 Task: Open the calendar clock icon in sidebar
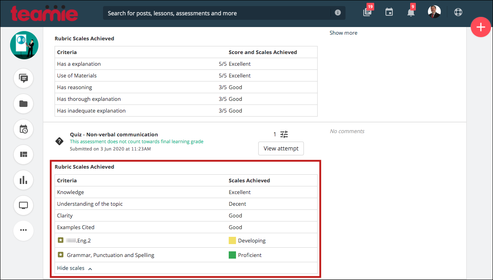pyautogui.click(x=23, y=129)
